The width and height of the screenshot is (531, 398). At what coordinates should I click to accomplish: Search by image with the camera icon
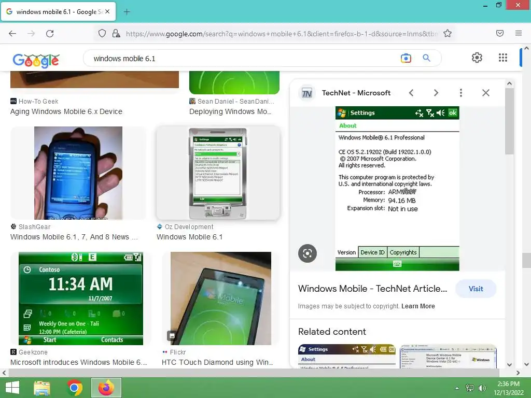click(406, 58)
